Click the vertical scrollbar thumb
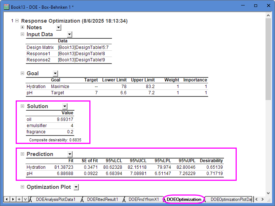Viewport: 275px width, 206px height. [x=268, y=58]
